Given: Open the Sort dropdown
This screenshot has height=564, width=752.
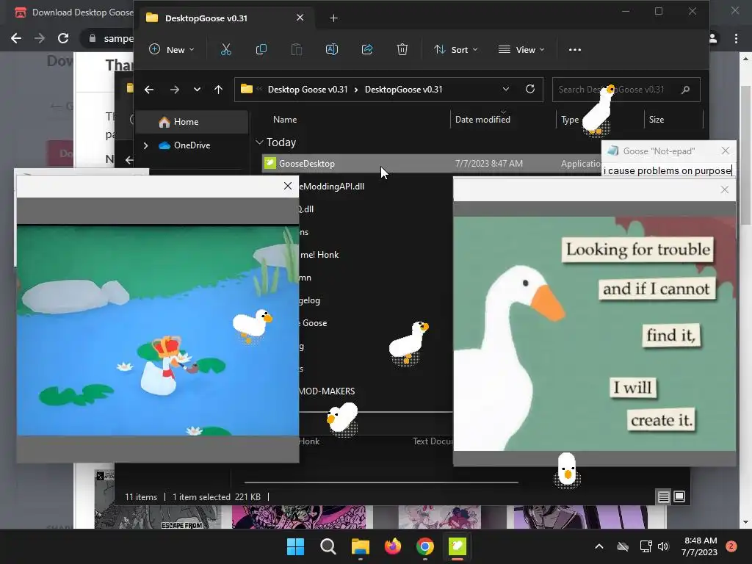Looking at the screenshot, I should coord(455,49).
